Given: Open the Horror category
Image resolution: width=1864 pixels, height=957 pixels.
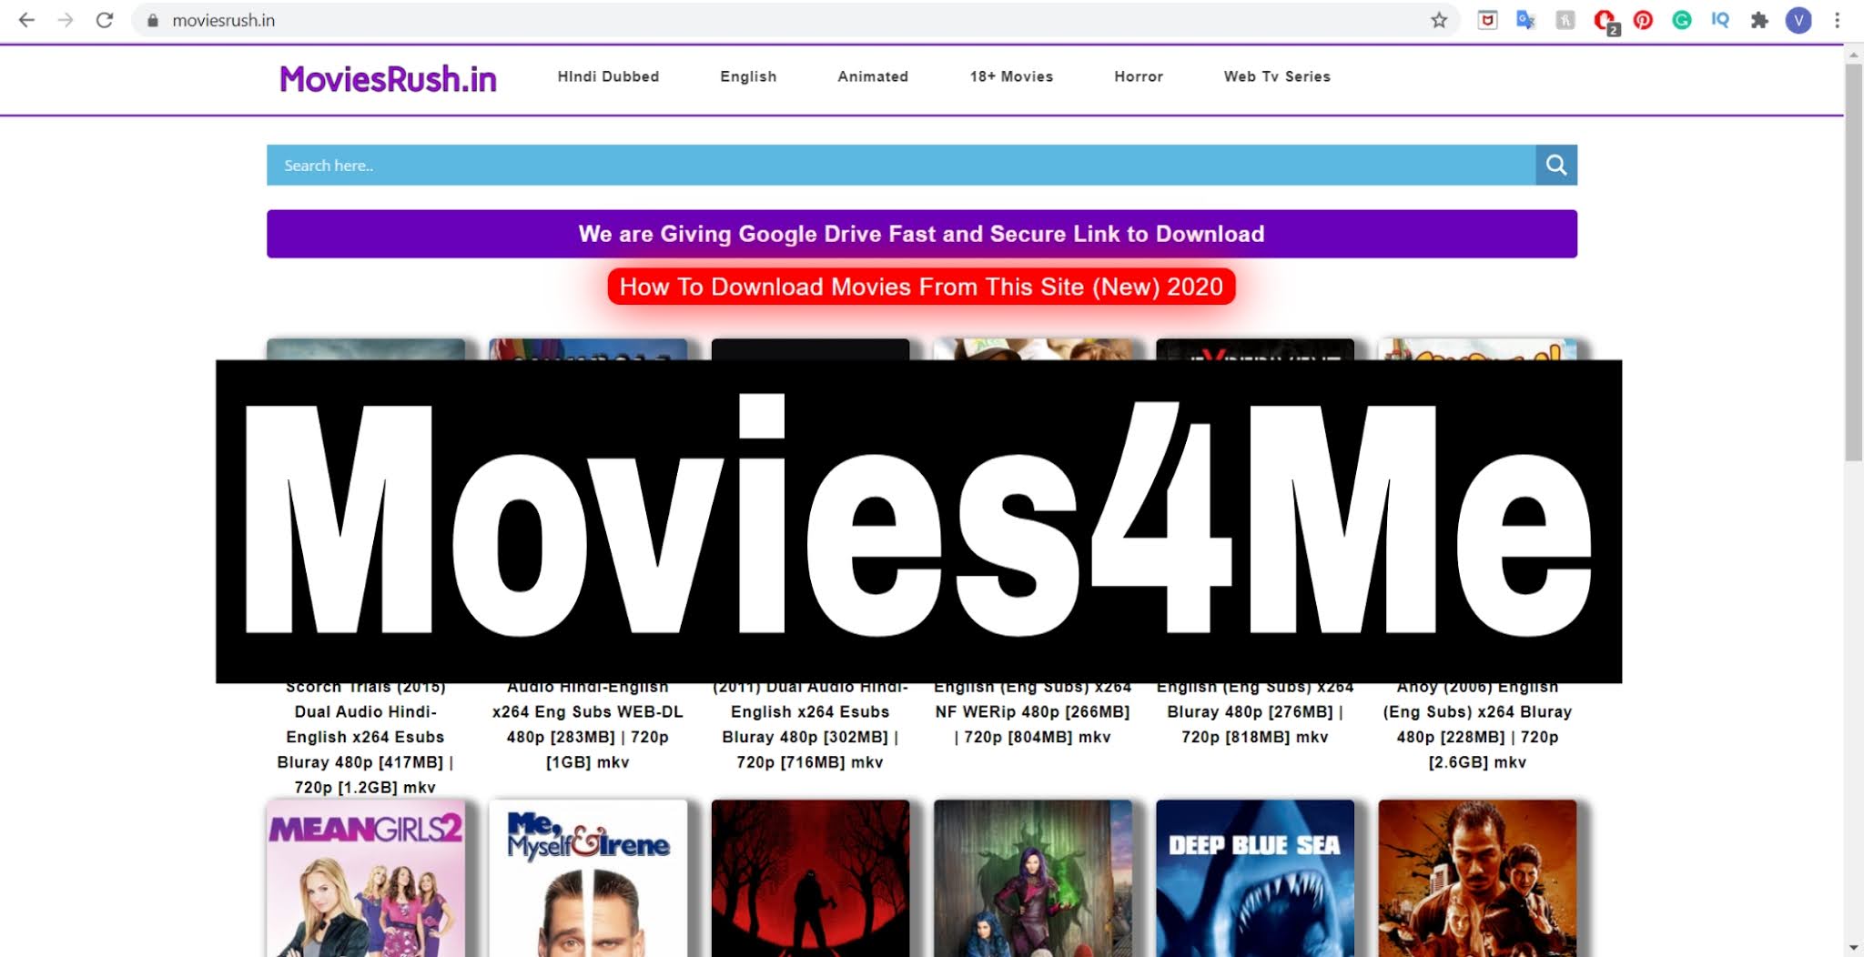Looking at the screenshot, I should click(1139, 76).
